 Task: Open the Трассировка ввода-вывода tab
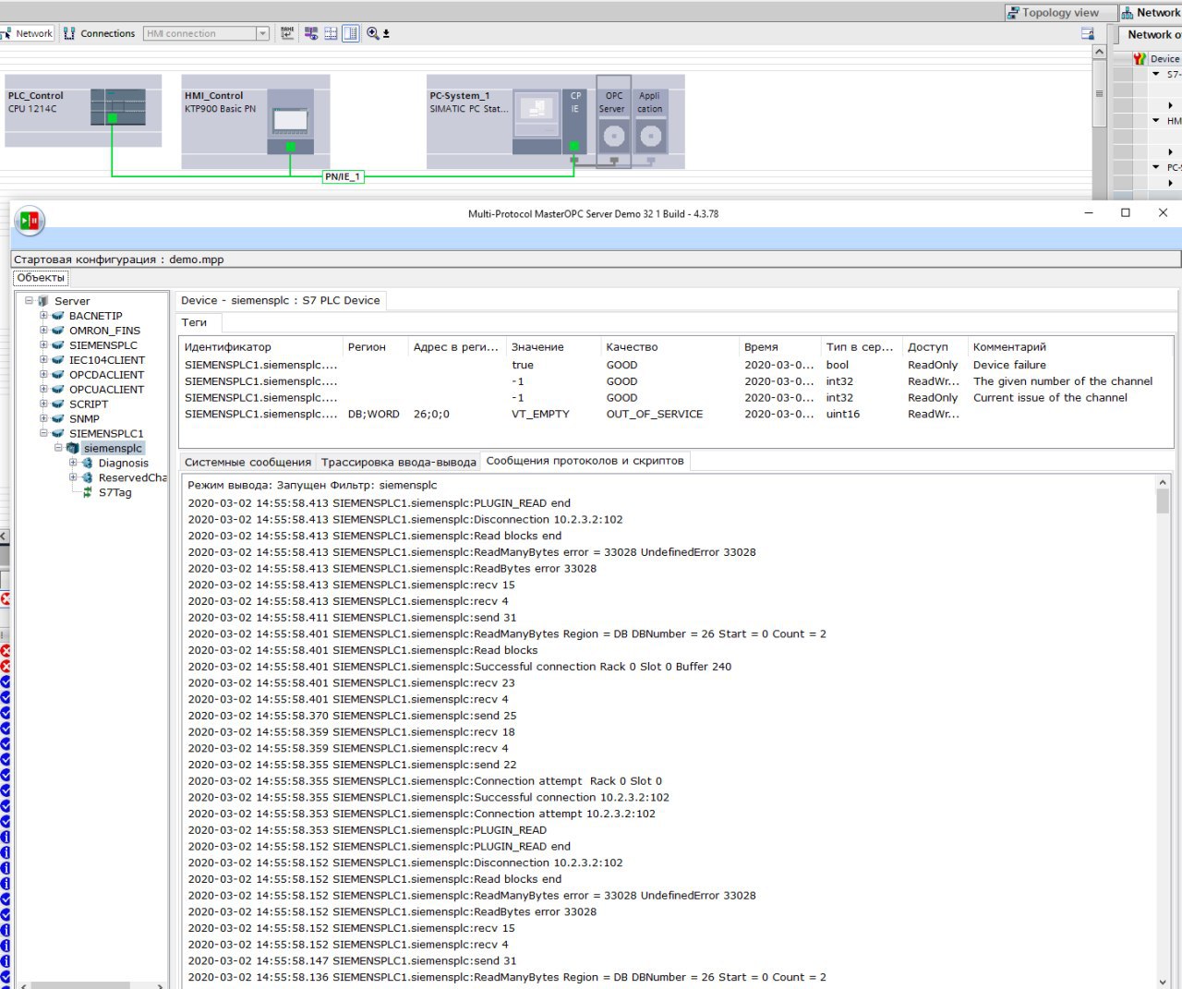click(399, 462)
